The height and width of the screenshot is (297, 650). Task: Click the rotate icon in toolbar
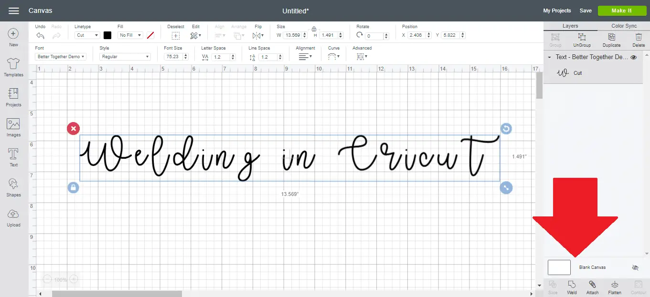[360, 35]
